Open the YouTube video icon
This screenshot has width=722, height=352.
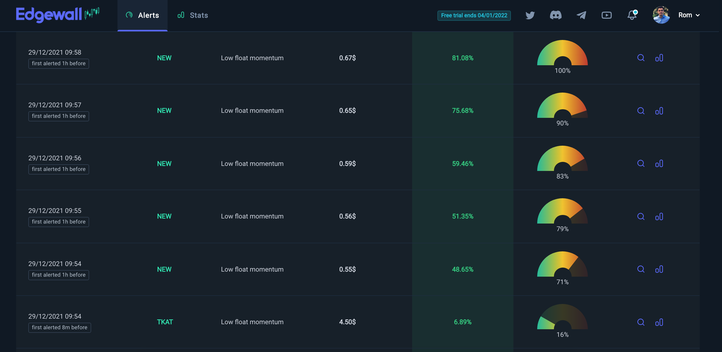coord(607,15)
